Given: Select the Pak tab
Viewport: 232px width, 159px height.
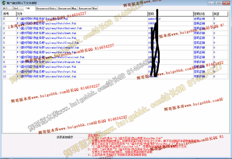Looking at the screenshot, I should pyautogui.click(x=29, y=8).
